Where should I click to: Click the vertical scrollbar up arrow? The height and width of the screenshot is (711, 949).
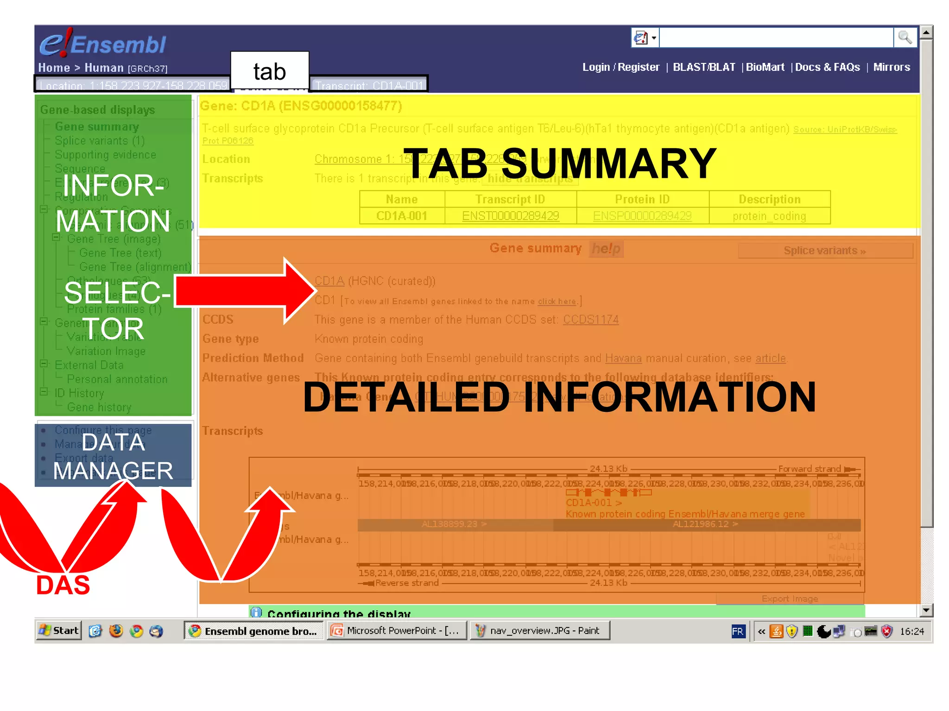pyautogui.click(x=926, y=32)
